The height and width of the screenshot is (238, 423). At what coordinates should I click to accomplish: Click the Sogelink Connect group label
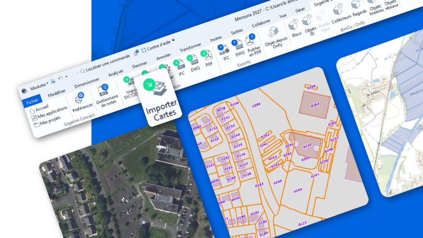pos(79,119)
